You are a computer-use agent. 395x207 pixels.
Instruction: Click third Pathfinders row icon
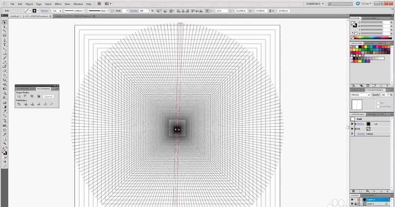tap(32, 104)
